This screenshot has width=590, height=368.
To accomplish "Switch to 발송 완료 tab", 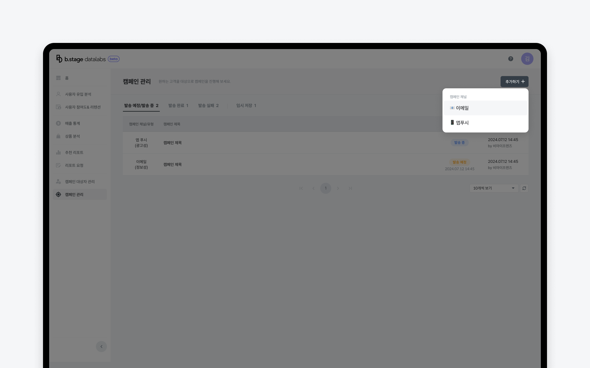I will click(178, 105).
